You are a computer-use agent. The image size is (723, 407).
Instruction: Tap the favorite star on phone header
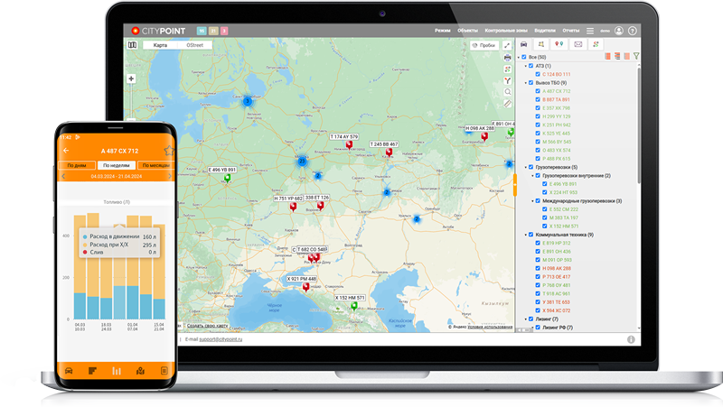coord(168,151)
